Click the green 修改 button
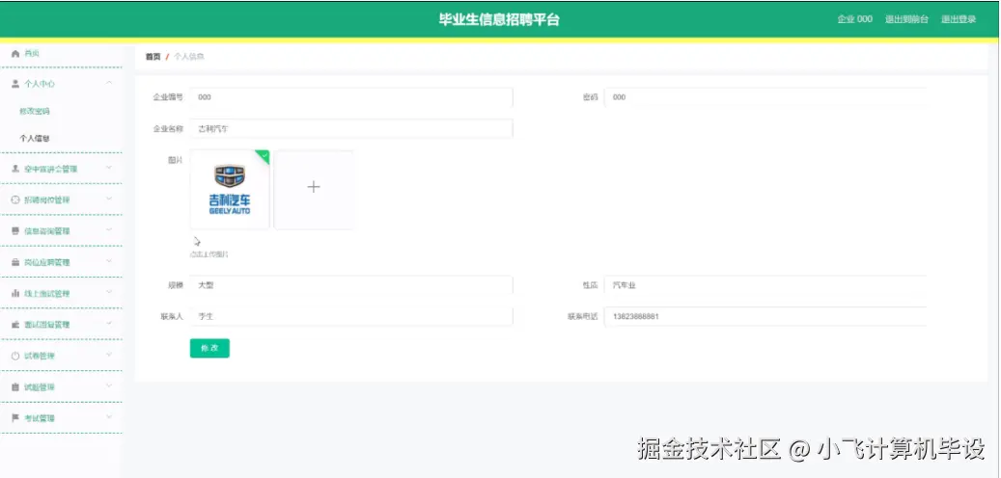The height and width of the screenshot is (478, 1001). click(209, 348)
